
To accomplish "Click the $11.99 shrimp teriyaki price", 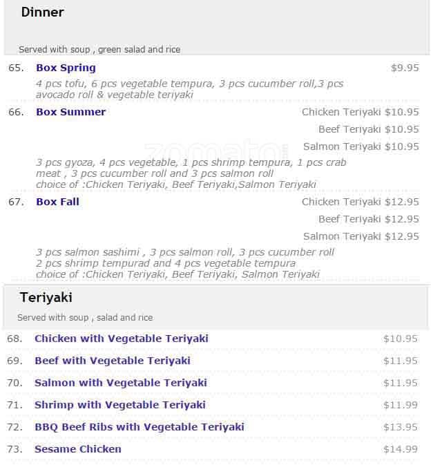I will tap(401, 405).
